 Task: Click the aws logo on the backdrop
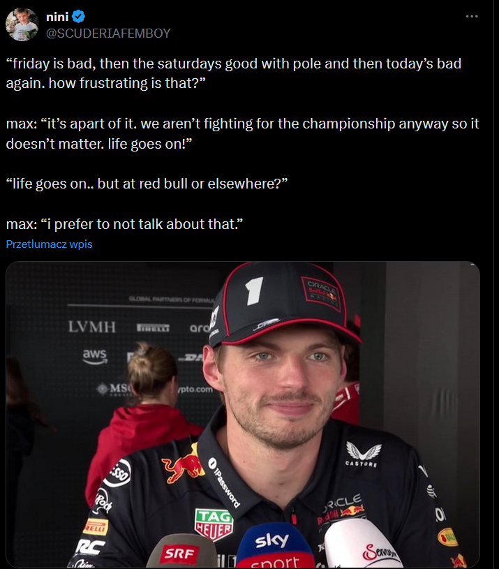[95, 355]
